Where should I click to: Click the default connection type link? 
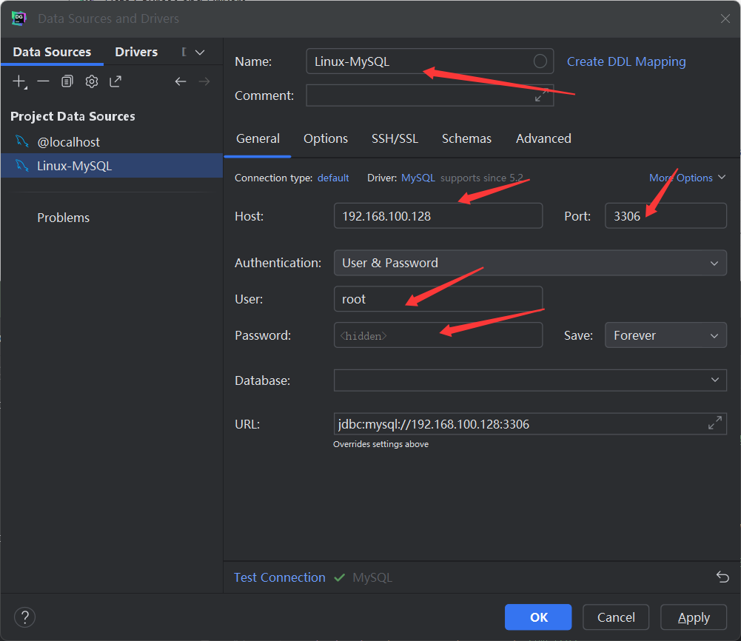tap(333, 178)
